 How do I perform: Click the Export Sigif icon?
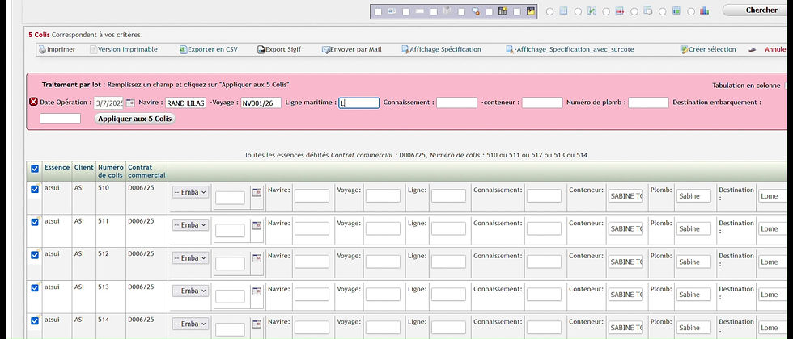pyautogui.click(x=261, y=49)
